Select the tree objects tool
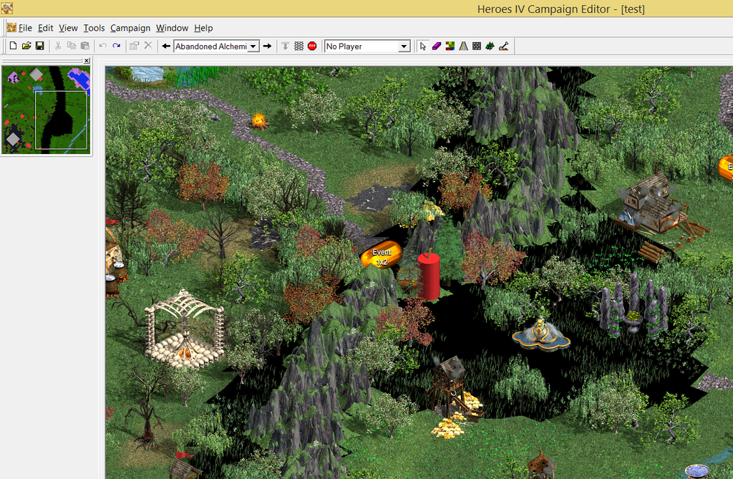733x479 pixels. point(490,46)
